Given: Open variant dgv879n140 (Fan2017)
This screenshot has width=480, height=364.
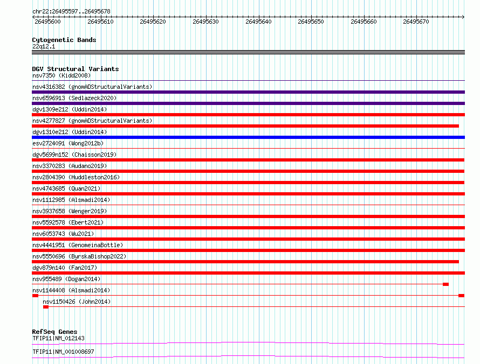Looking at the screenshot, I should pos(65,268).
